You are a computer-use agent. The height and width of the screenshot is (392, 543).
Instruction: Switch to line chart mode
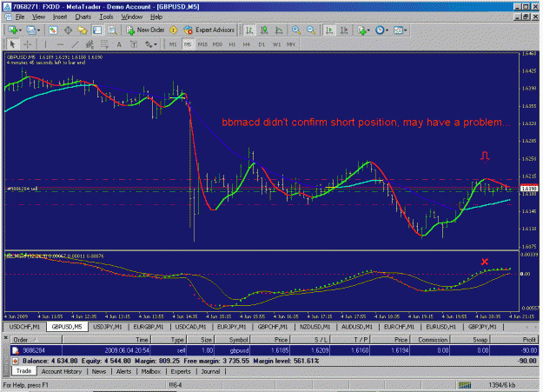279,30
